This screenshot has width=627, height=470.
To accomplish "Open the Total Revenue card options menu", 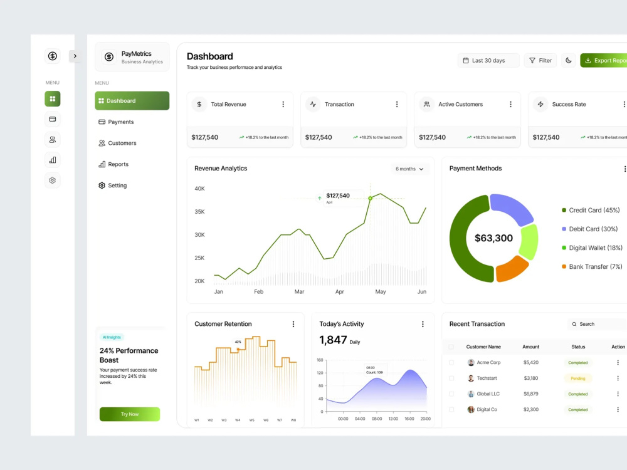I will (283, 104).
